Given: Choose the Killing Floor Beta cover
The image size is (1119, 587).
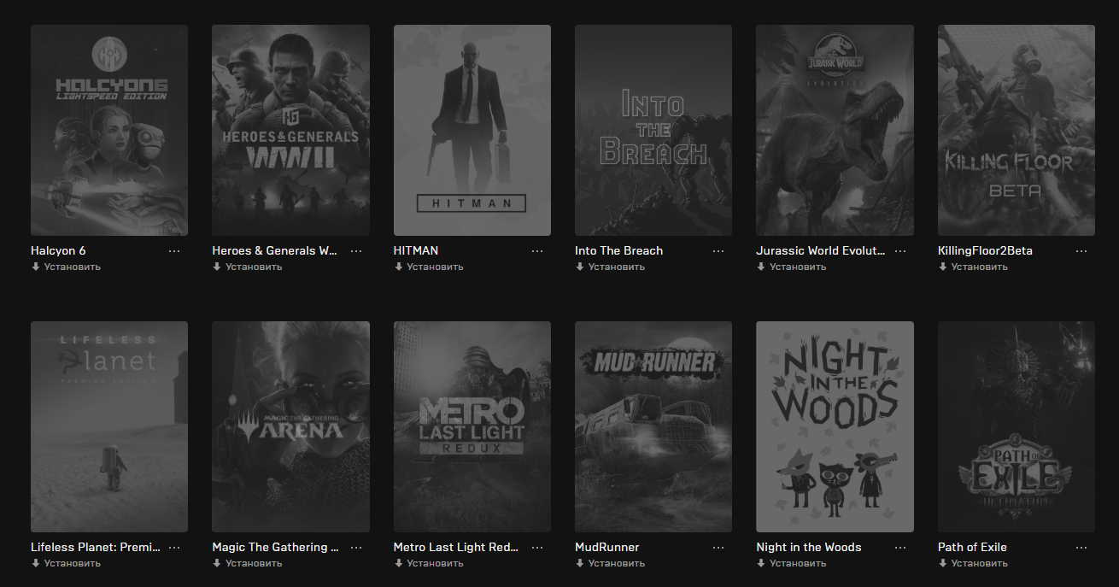Looking at the screenshot, I should 1016,130.
